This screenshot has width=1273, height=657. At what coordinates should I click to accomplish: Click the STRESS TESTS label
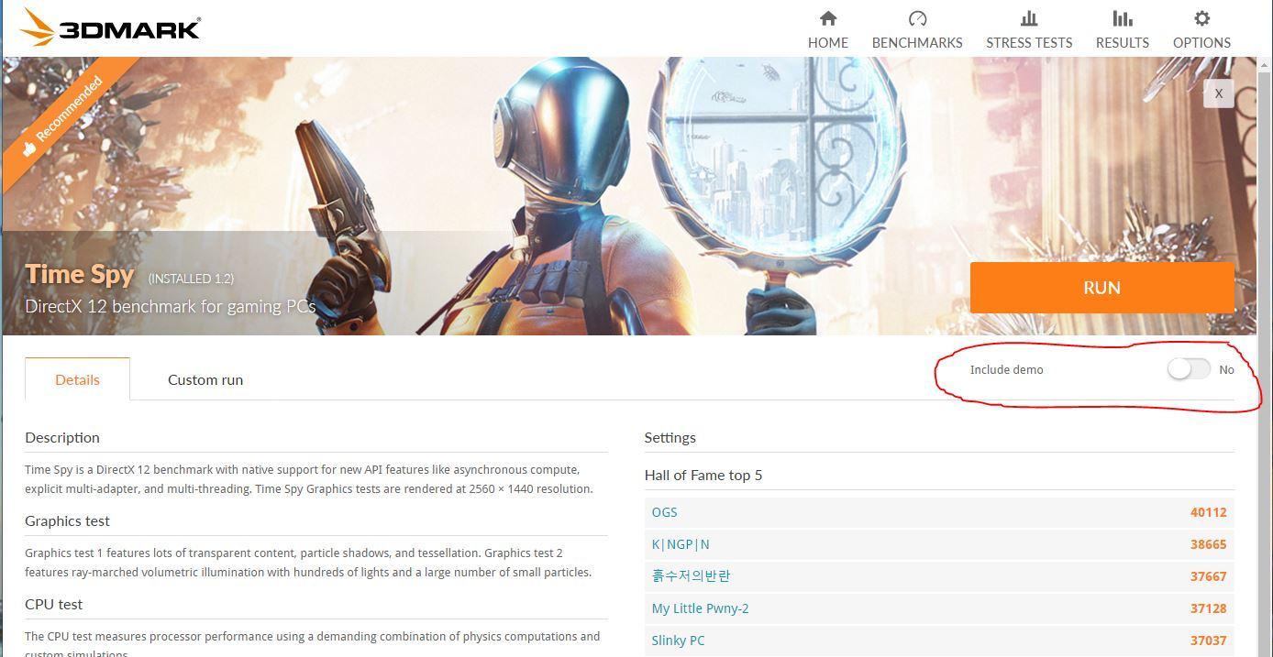[x=1029, y=43]
